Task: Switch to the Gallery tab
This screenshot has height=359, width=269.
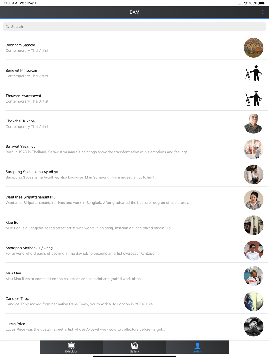Action: click(134, 347)
